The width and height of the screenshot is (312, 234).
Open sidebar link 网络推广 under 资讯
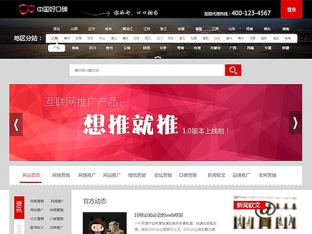58,201
